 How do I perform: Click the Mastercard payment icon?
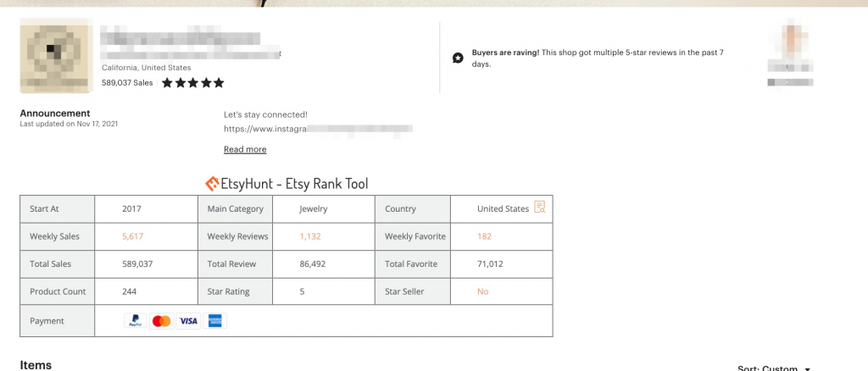point(161,321)
